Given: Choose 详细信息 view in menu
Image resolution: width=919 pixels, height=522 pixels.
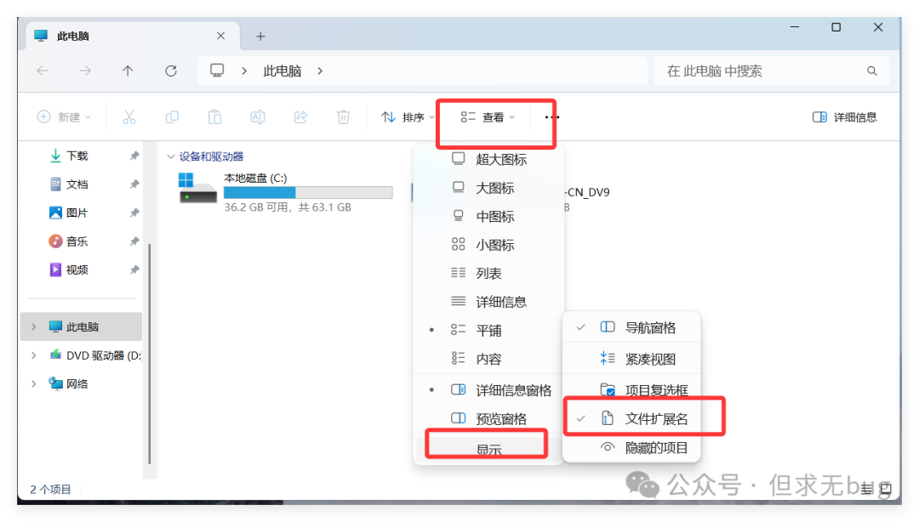Looking at the screenshot, I should (x=500, y=302).
